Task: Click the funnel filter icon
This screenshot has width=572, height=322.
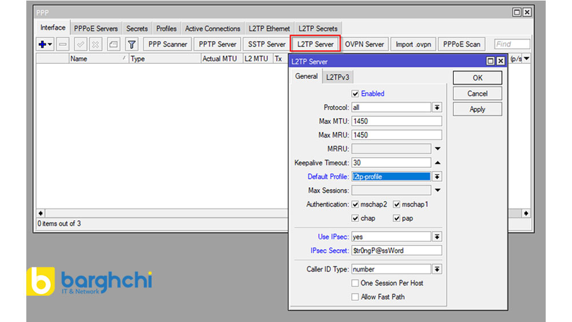Action: tap(132, 44)
